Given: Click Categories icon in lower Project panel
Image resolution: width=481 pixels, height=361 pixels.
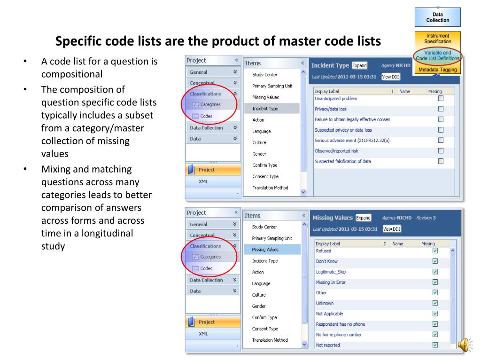Looking at the screenshot, I should coord(195,257).
